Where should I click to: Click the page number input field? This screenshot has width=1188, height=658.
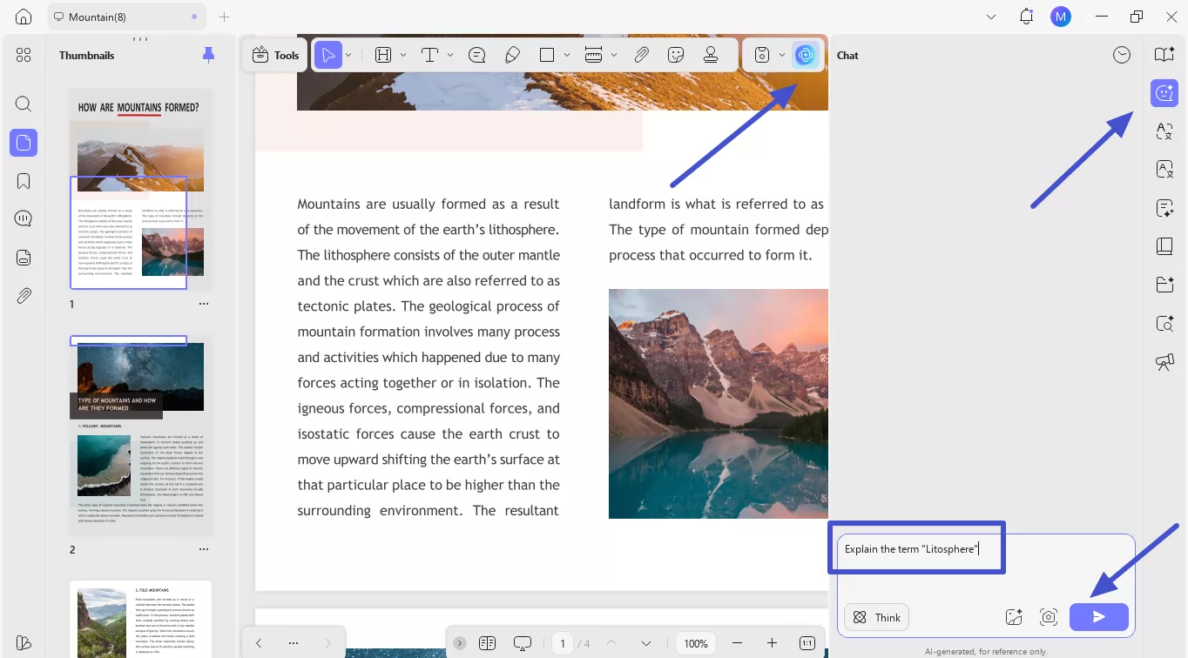pos(563,643)
